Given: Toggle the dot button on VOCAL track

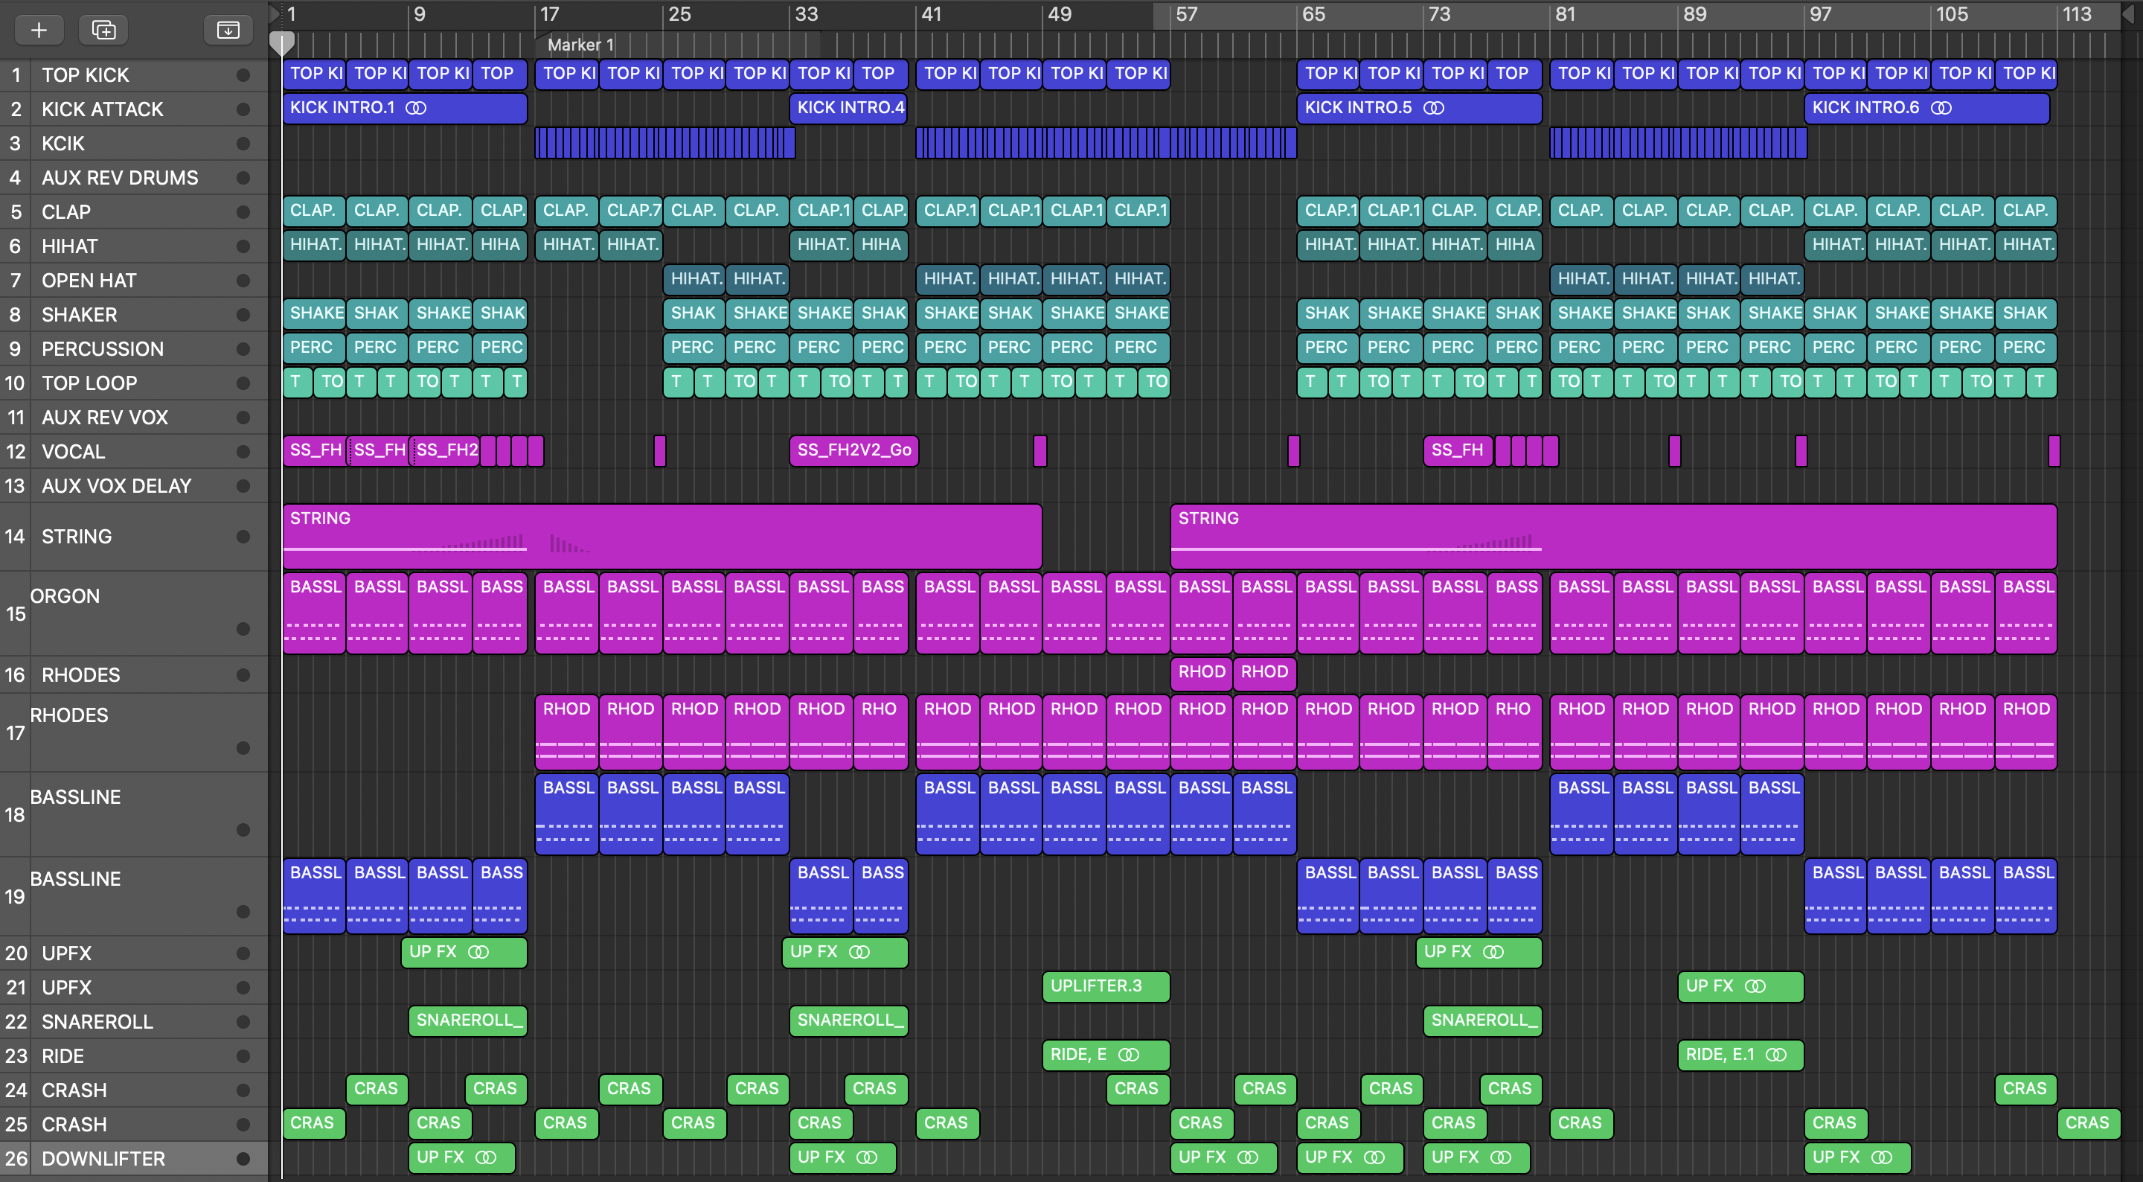Looking at the screenshot, I should (x=243, y=452).
